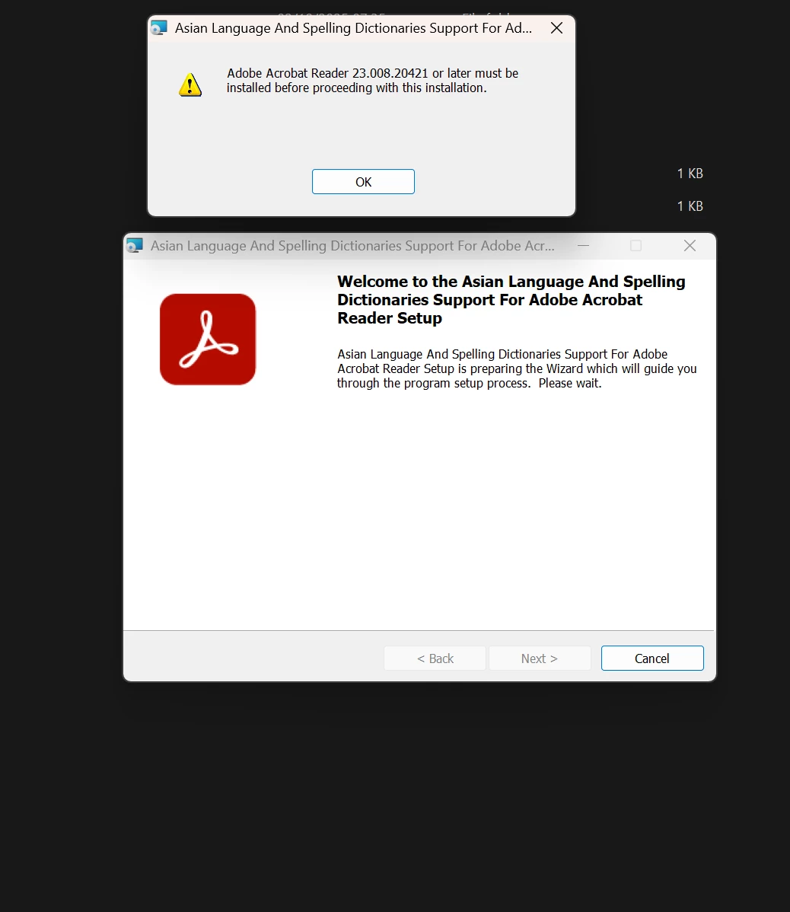Click the maximize button of setup wizard
790x912 pixels.
pyautogui.click(x=636, y=245)
